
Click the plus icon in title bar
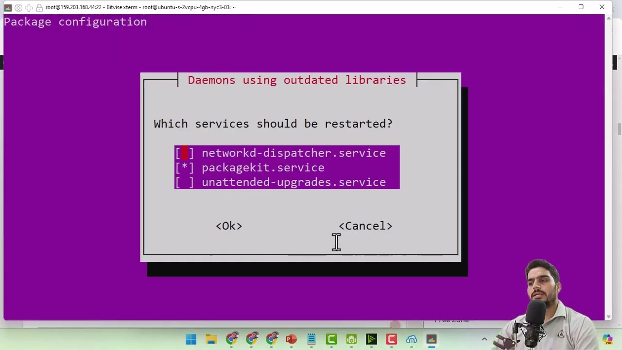[x=29, y=7]
